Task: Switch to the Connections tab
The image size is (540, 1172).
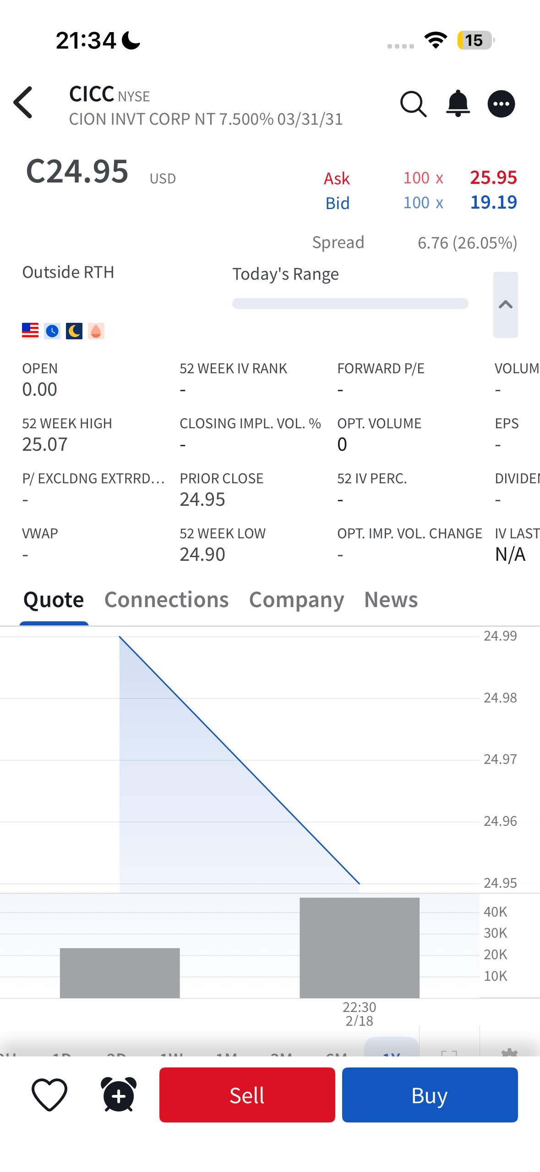Action: [x=166, y=599]
